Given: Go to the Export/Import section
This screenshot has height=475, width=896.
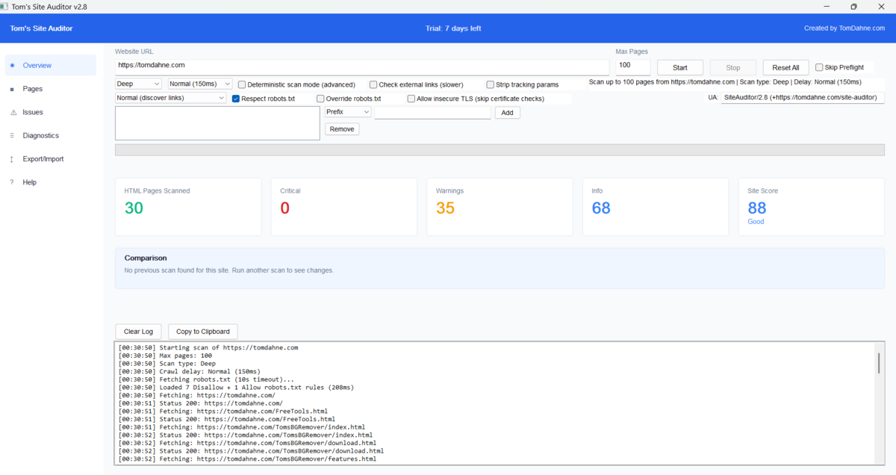Looking at the screenshot, I should (x=43, y=158).
